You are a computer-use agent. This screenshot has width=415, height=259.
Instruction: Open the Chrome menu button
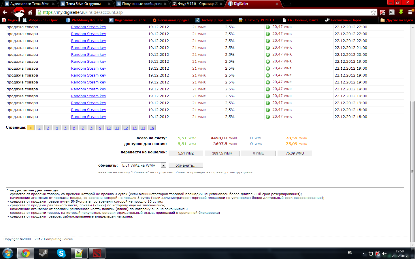(x=410, y=12)
